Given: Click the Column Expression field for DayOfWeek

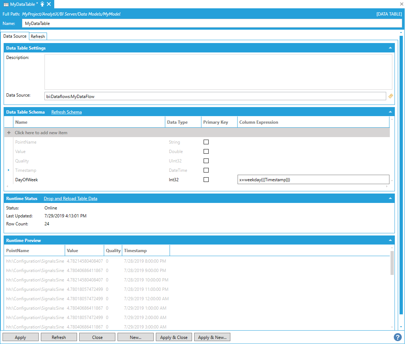Looking at the screenshot, I should click(x=313, y=180).
